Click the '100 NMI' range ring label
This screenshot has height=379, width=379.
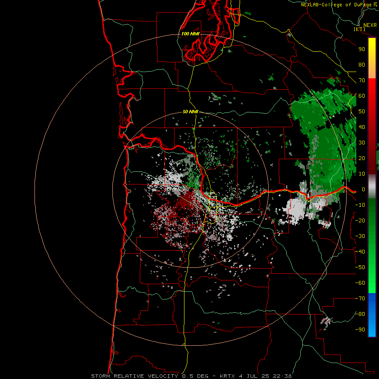[x=190, y=34]
